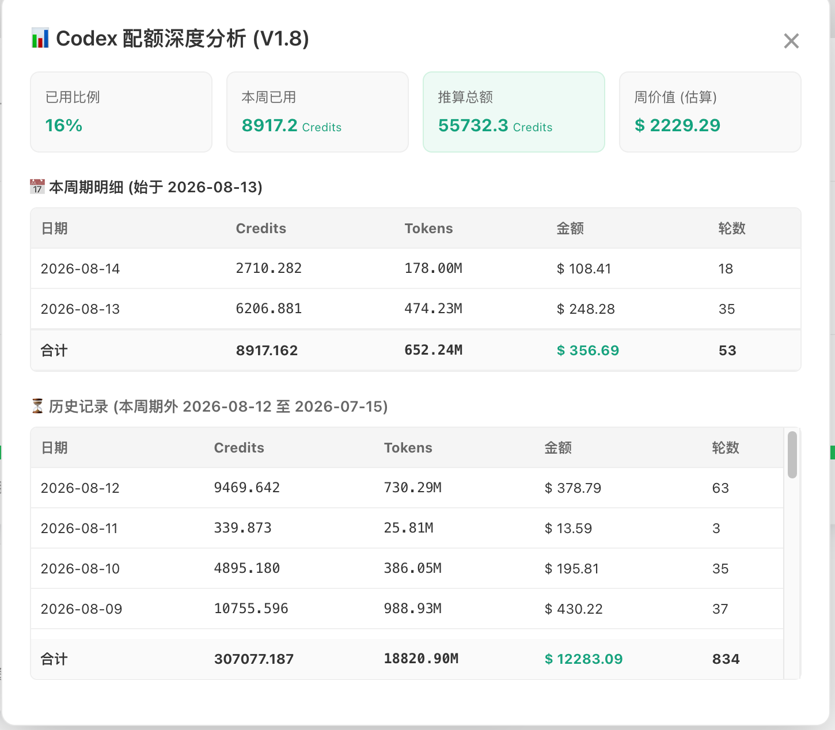Click the hourglass icon beside 历史记录

37,406
